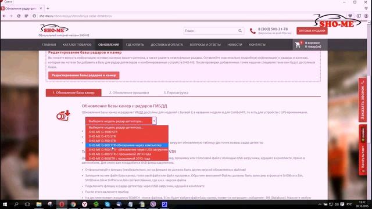372x209 pixels.
Task: Click the SHO-ME site logo in the header
Action: coord(54,28)
